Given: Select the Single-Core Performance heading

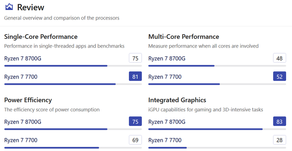Looking at the screenshot, I should tap(41, 37).
